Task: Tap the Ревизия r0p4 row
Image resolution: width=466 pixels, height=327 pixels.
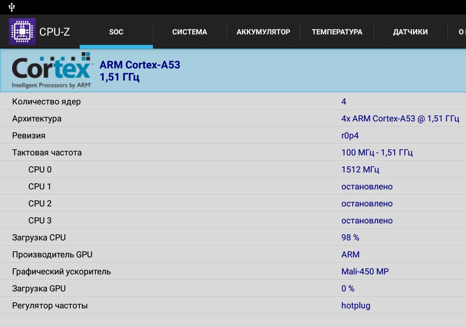Action: tap(233, 136)
